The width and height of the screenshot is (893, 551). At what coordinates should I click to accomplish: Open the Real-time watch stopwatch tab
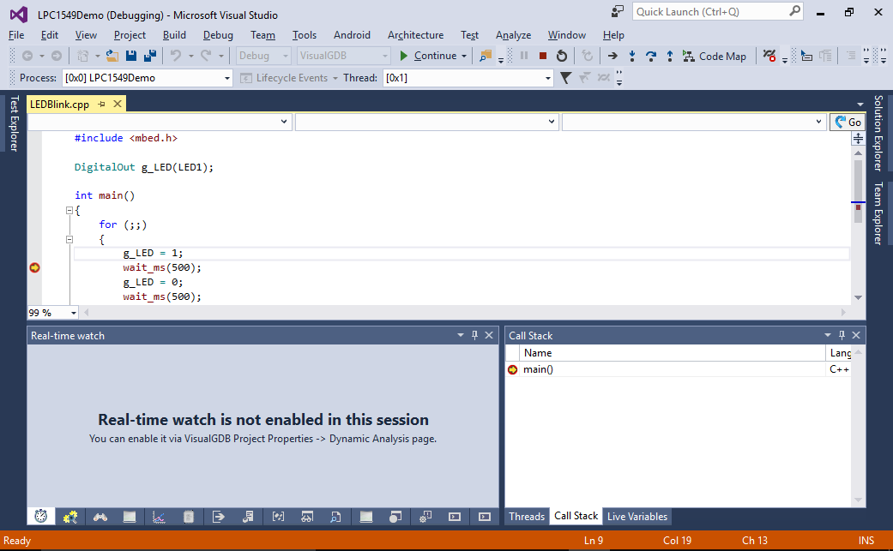[x=41, y=517]
